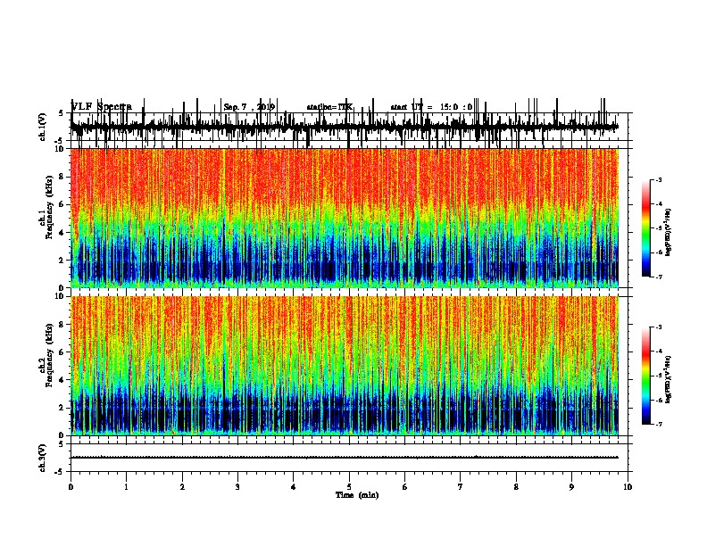Click the '-3' label on ch.2 color bar

(659, 327)
